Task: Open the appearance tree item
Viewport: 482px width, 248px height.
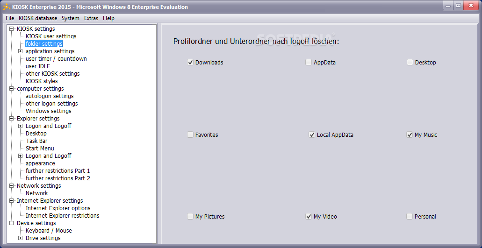Action: point(40,163)
